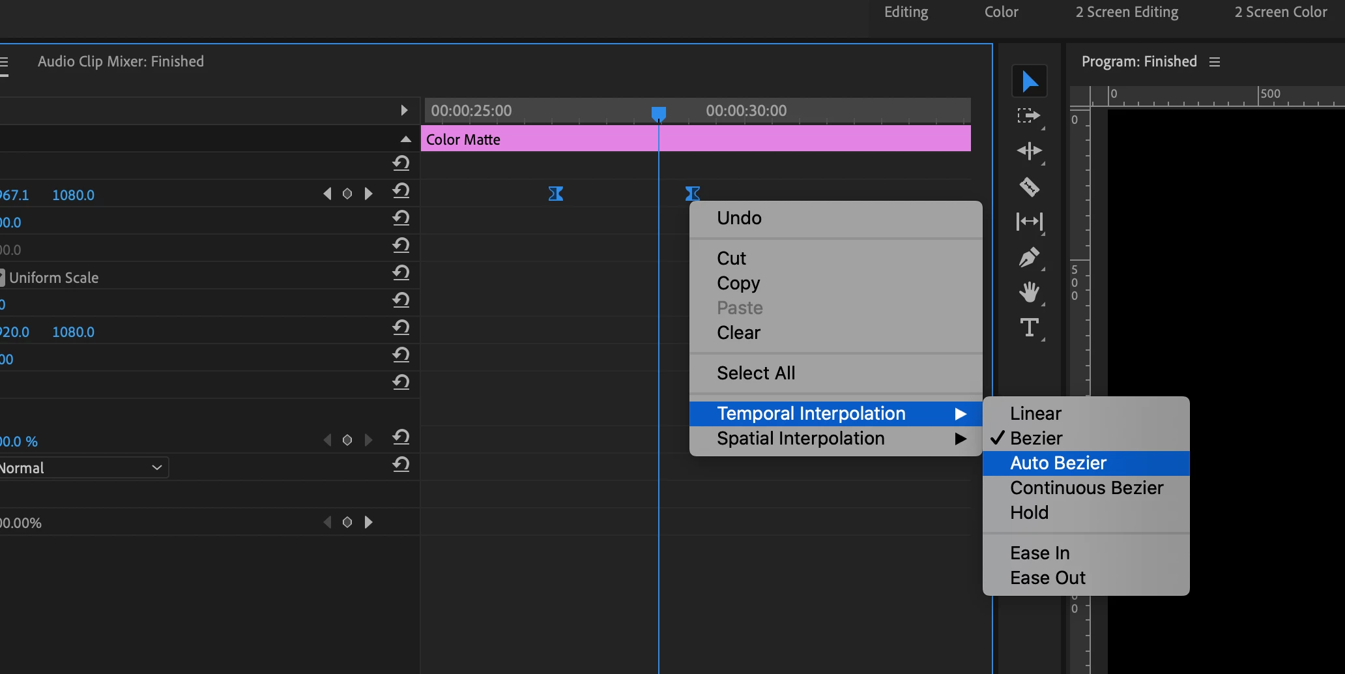Reset the 1080.0 position row parameter

[x=401, y=191]
